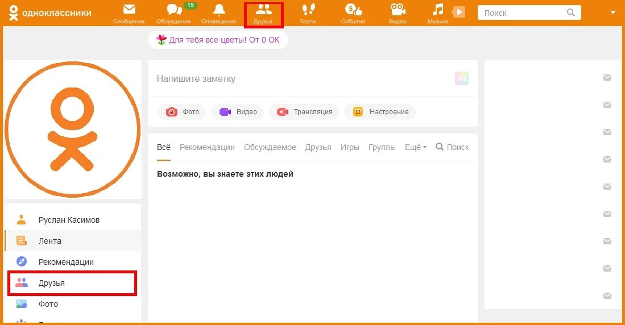Click the Одноклассники logo
The image size is (625, 325).
(x=50, y=13)
